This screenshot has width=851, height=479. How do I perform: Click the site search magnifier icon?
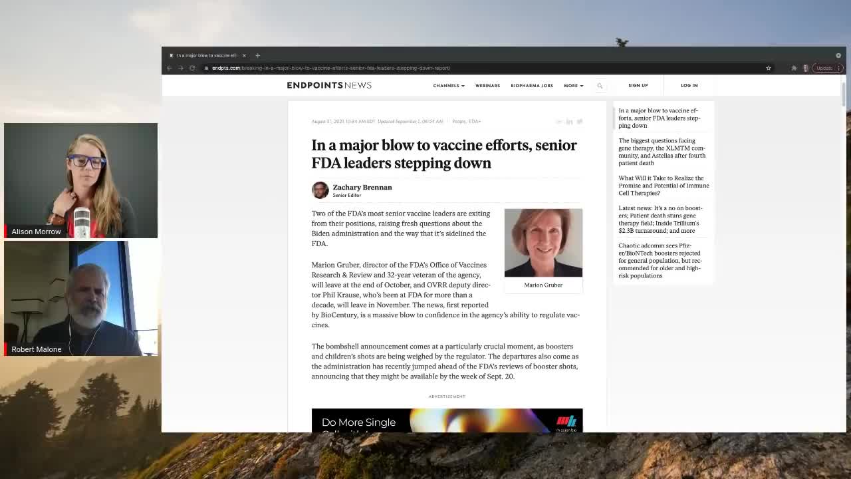coord(600,85)
